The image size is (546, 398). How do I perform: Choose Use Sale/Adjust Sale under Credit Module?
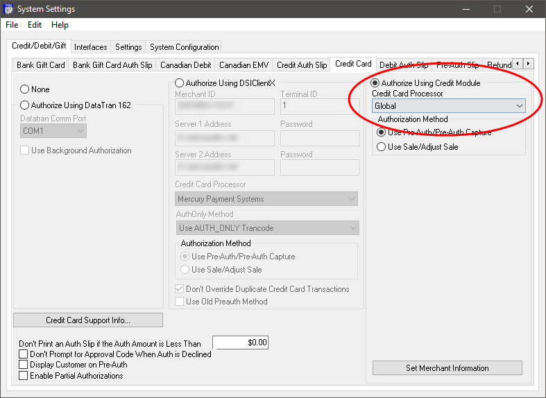pos(381,147)
